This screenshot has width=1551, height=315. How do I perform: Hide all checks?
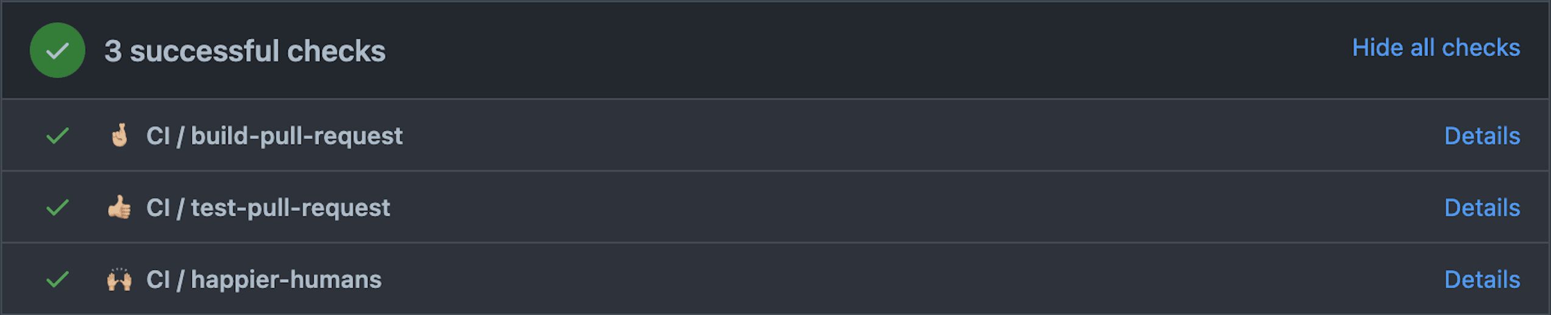pos(1435,48)
